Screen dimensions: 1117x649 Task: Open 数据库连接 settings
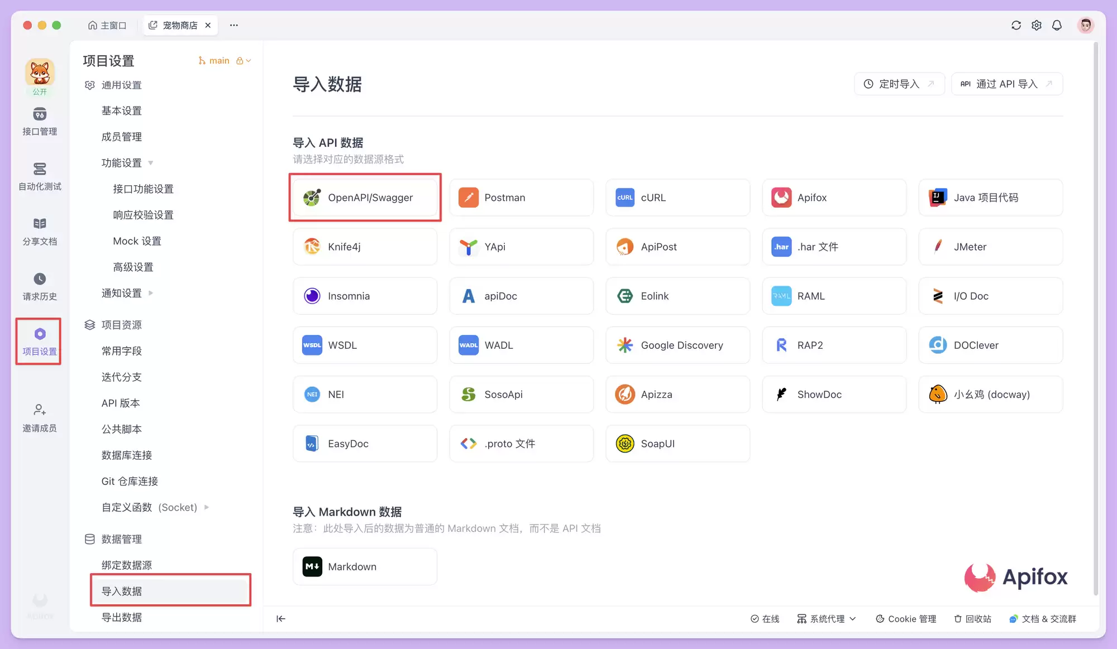click(127, 455)
